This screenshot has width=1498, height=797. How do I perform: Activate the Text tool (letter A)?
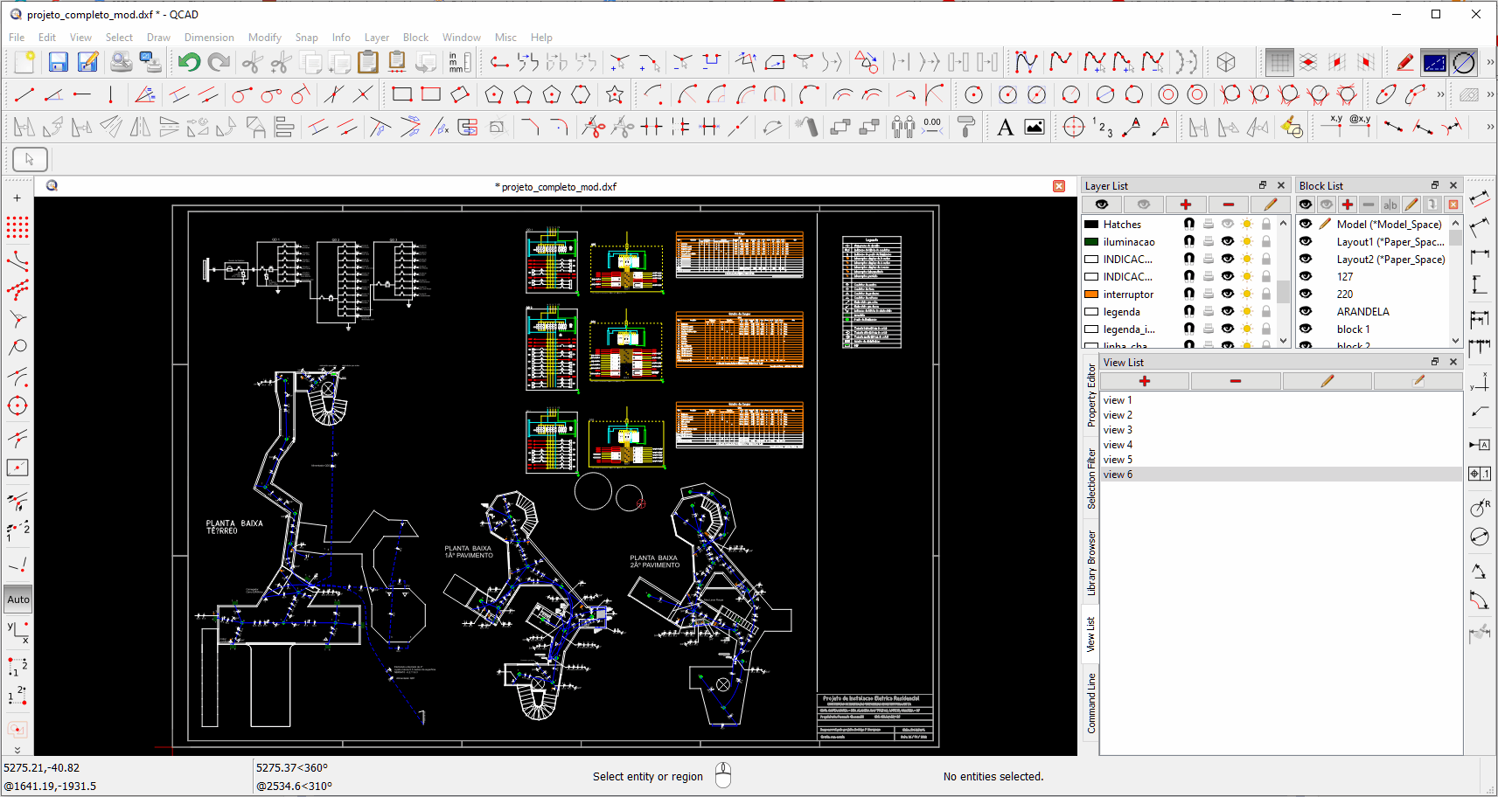[x=1006, y=128]
